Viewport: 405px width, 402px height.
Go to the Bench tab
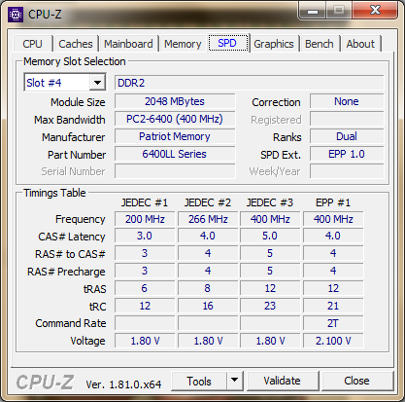[x=320, y=44]
